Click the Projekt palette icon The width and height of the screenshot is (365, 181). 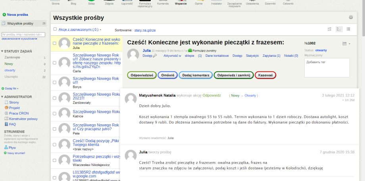(x=6, y=108)
